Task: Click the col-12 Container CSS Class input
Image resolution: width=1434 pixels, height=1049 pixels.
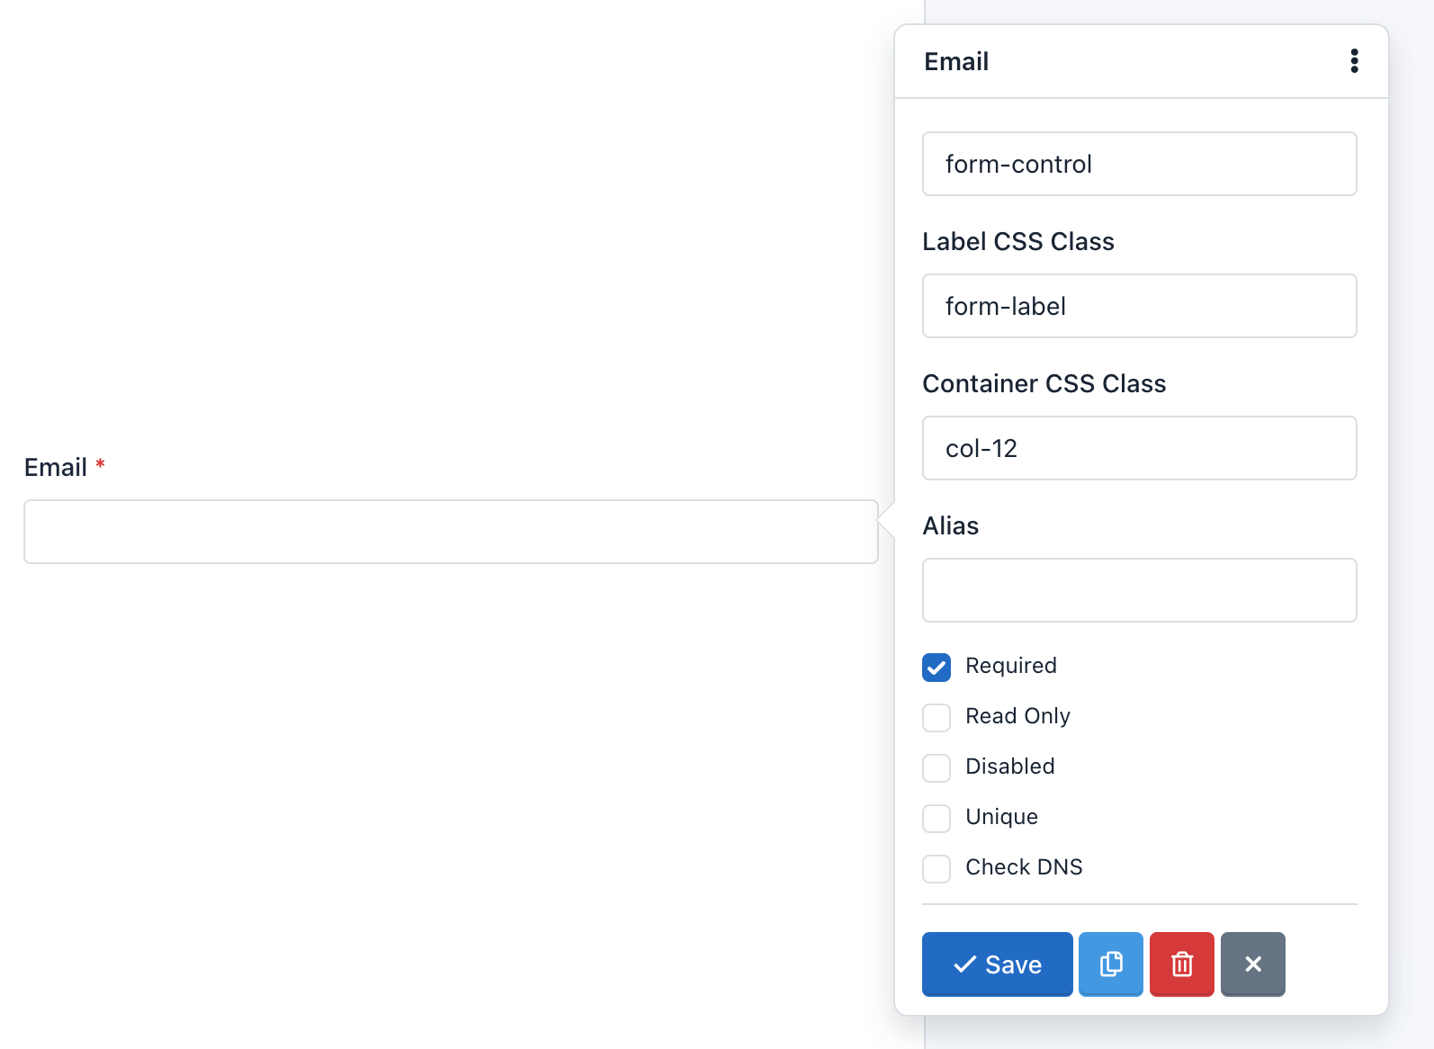Action: pos(1139,448)
